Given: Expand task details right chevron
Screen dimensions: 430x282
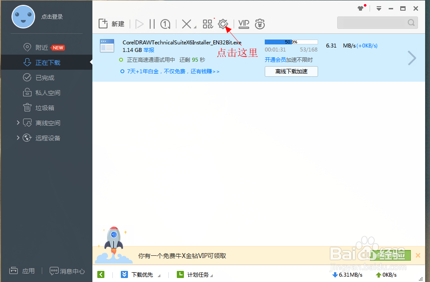Looking at the screenshot, I should (x=412, y=58).
